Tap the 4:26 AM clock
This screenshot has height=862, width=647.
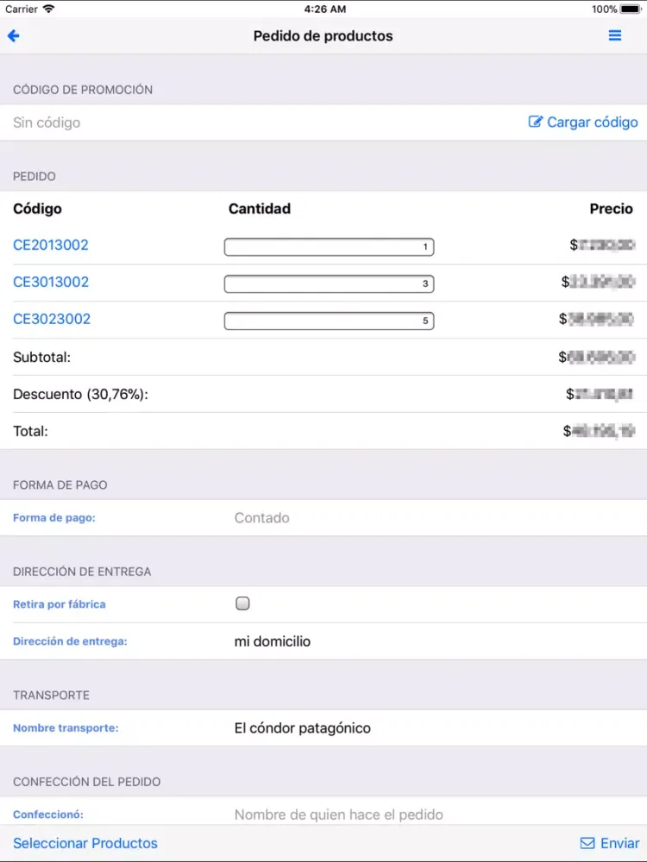pos(325,9)
